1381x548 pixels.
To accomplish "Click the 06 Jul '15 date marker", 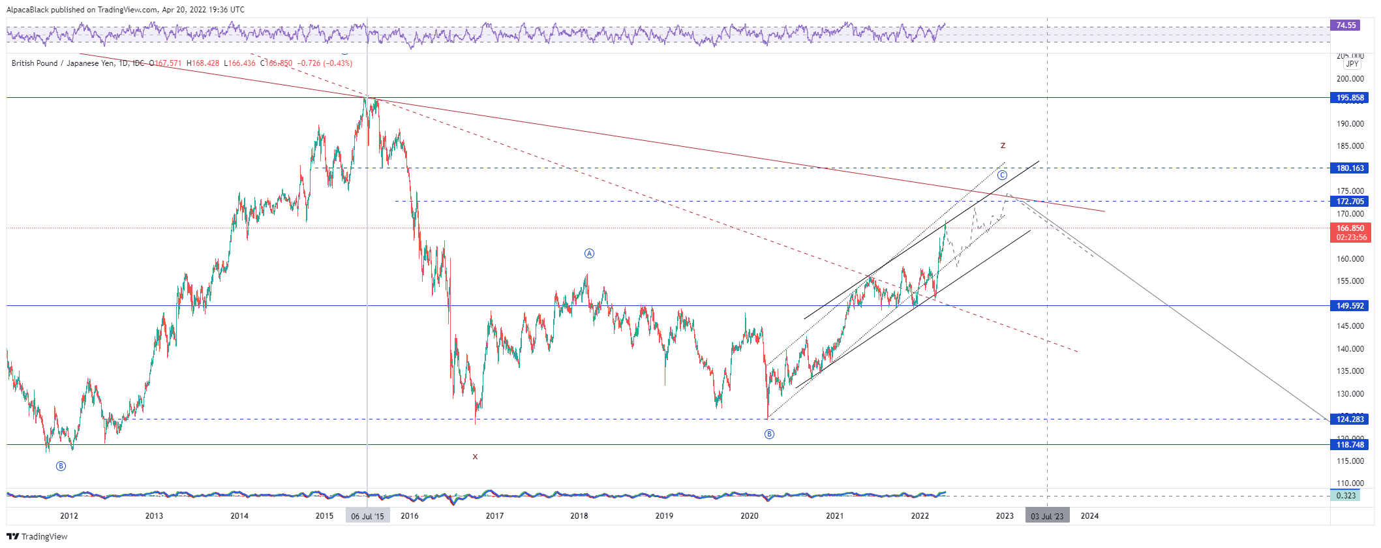I will coord(367,516).
